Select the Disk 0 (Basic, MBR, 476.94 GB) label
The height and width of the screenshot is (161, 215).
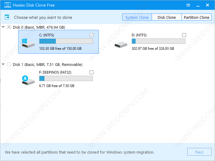[x=39, y=27]
